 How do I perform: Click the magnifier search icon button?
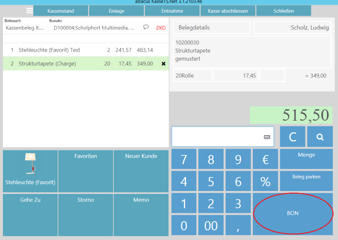[x=320, y=137]
